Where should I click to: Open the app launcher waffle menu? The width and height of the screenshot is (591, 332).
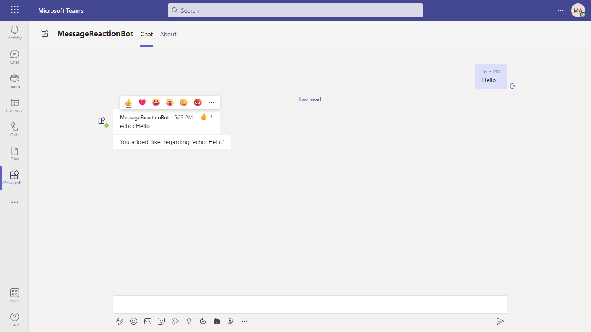(15, 10)
